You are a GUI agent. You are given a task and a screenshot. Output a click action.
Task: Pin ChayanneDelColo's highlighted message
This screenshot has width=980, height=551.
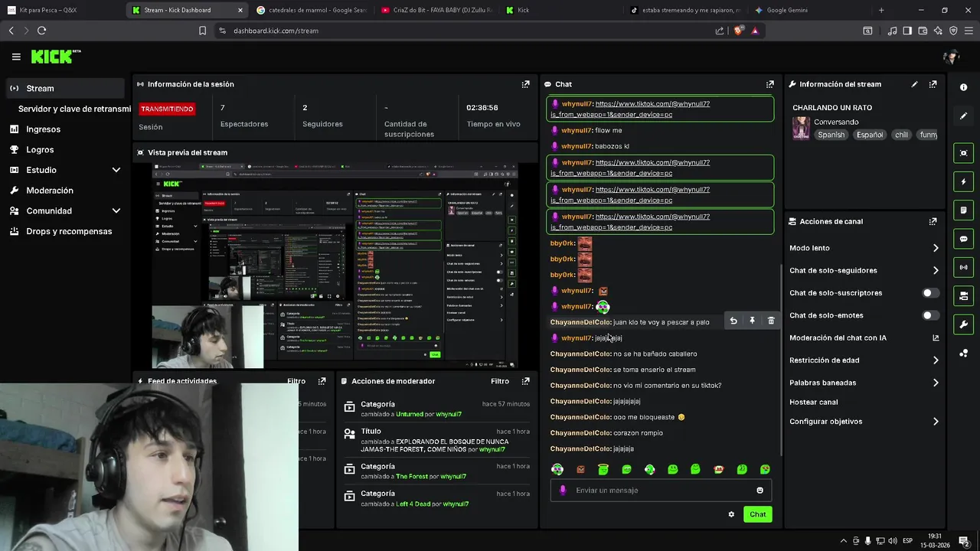pos(752,321)
